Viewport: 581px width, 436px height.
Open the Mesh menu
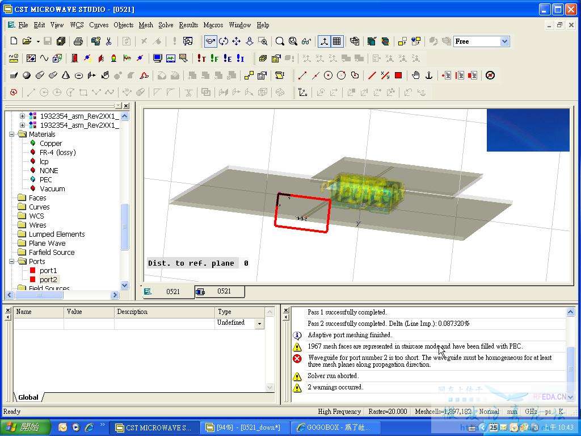click(146, 25)
